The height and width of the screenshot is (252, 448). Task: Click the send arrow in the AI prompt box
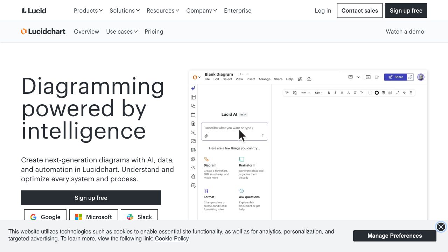pyautogui.click(x=262, y=135)
